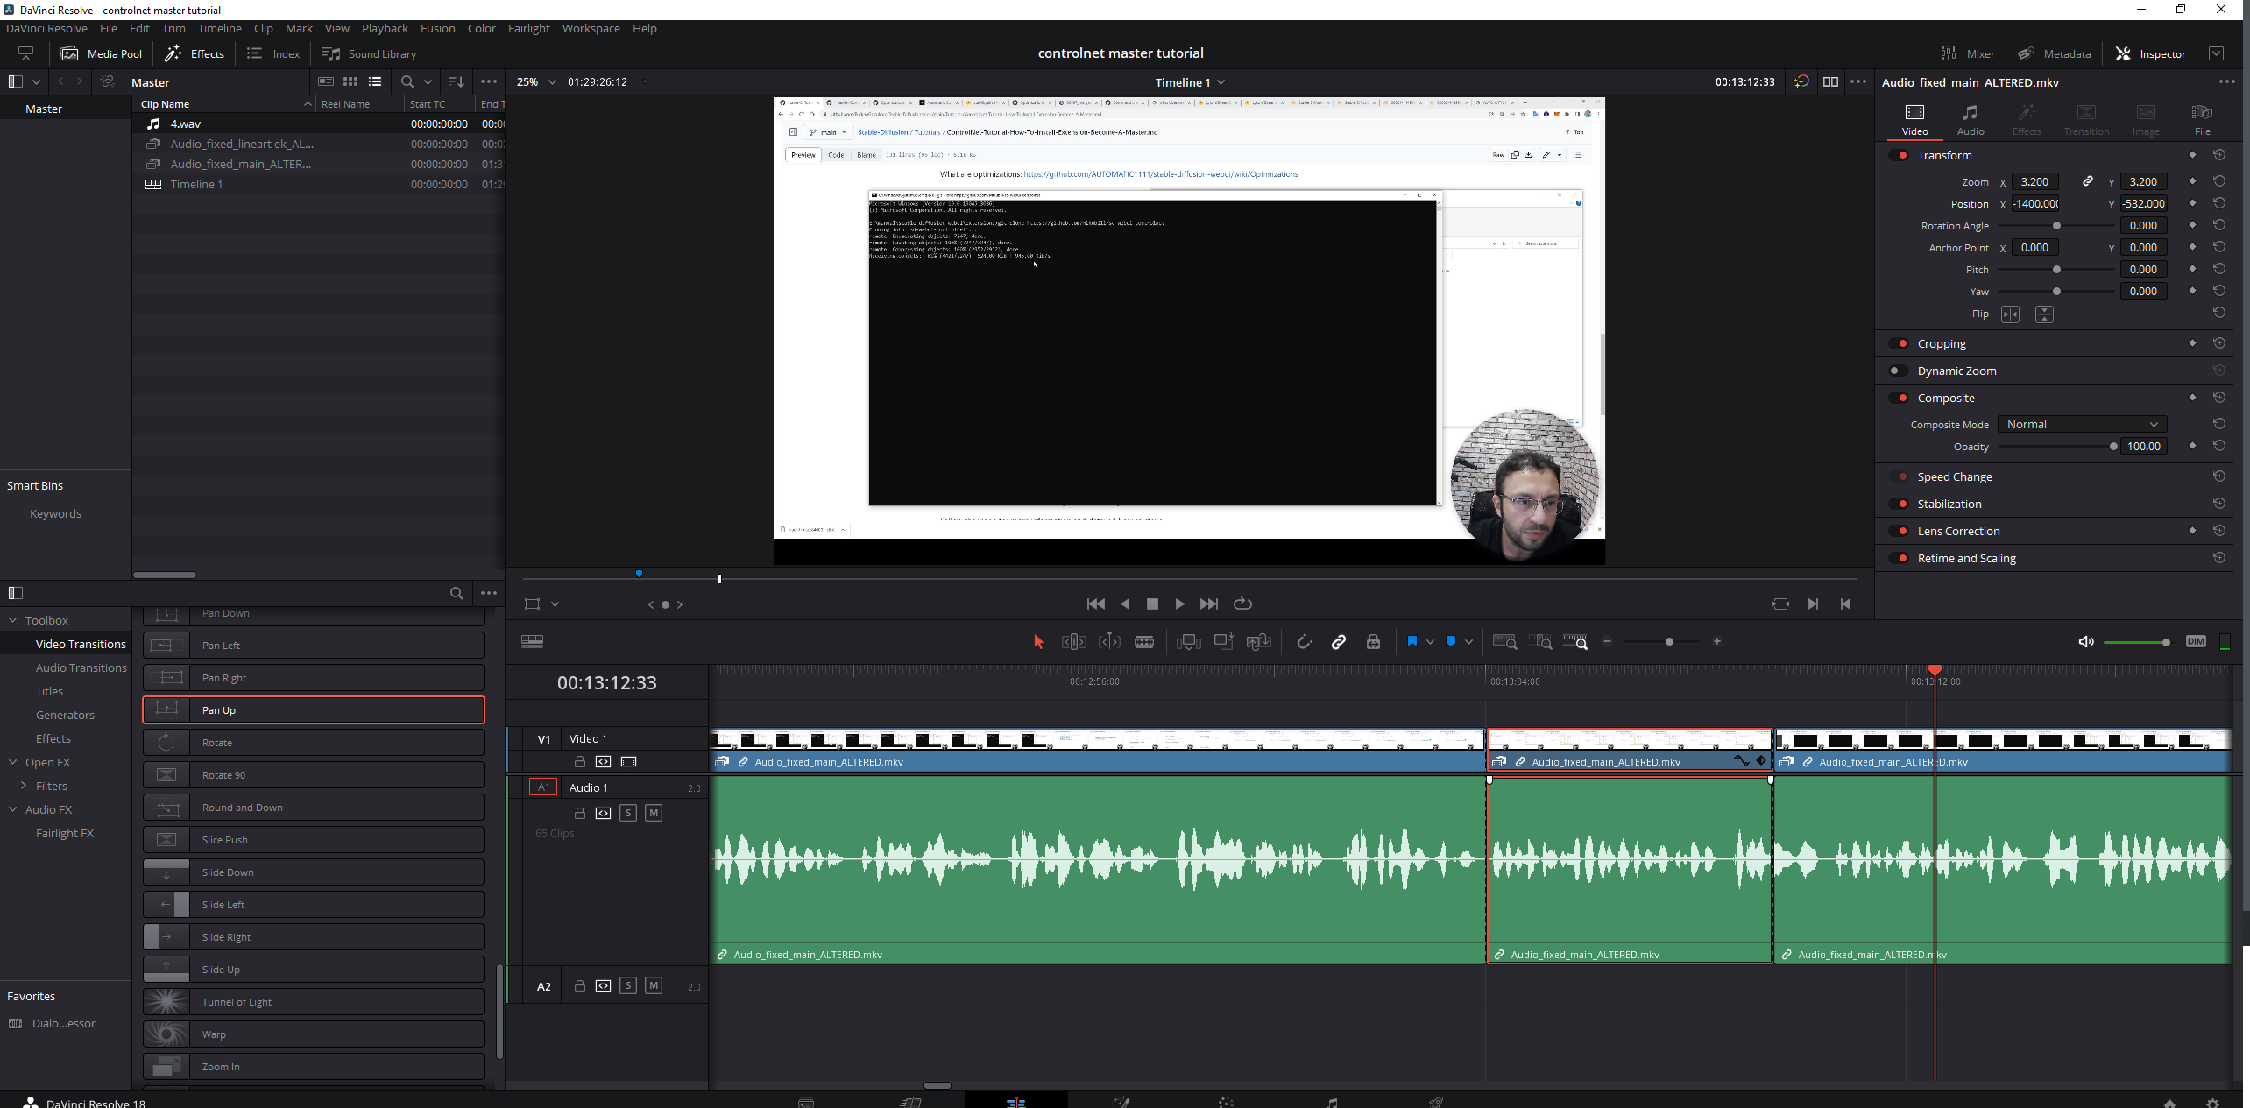Click the Flip horizontal icon in Transform
This screenshot has width=2250, height=1108.
2010,314
